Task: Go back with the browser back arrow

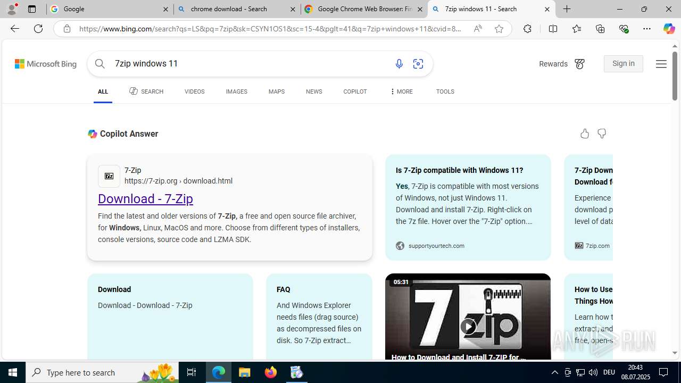Action: (x=15, y=29)
